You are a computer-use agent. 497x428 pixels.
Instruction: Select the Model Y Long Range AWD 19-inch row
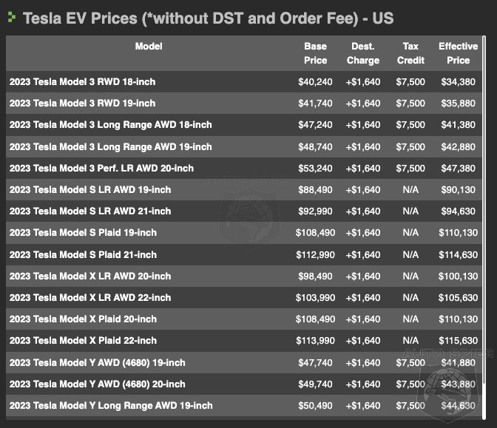pos(111,406)
